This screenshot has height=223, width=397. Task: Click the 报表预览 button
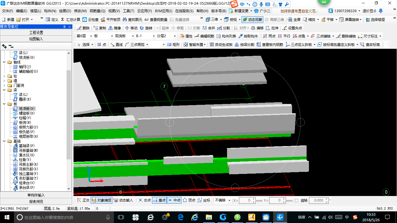pos(36,202)
